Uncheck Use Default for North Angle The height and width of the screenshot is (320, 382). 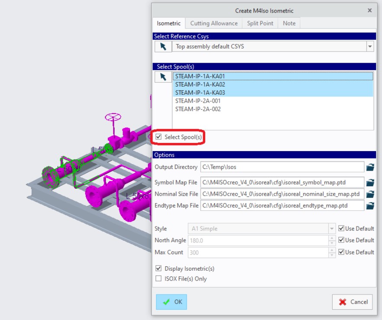(341, 240)
